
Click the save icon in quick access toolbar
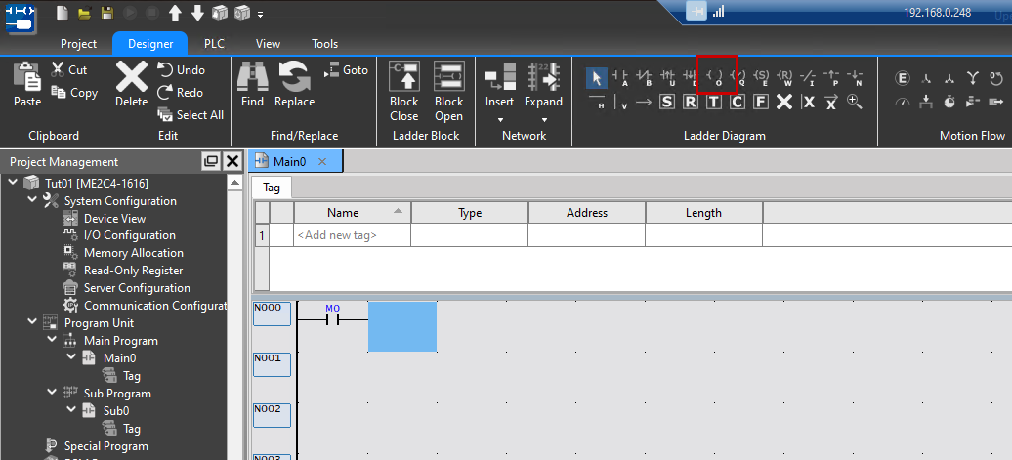pos(106,13)
